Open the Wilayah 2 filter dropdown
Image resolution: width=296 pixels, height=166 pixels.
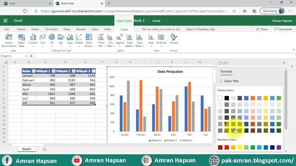tap(74, 71)
